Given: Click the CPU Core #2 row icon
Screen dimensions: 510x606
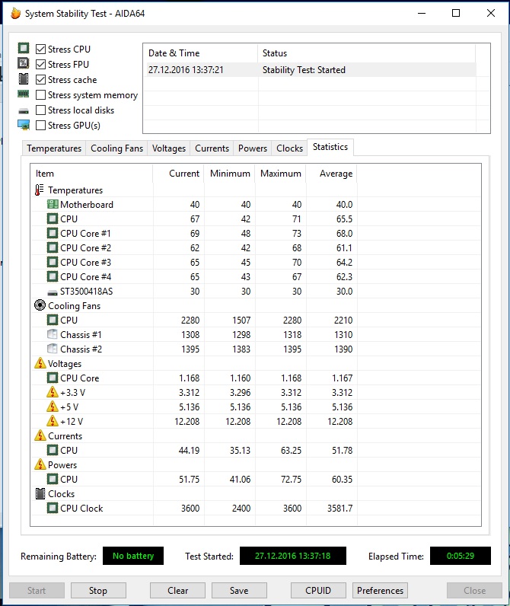Looking at the screenshot, I should 53,247.
